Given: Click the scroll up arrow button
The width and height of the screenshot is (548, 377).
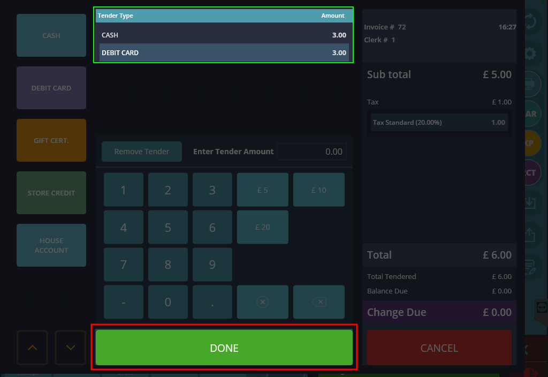Looking at the screenshot, I should tap(32, 348).
